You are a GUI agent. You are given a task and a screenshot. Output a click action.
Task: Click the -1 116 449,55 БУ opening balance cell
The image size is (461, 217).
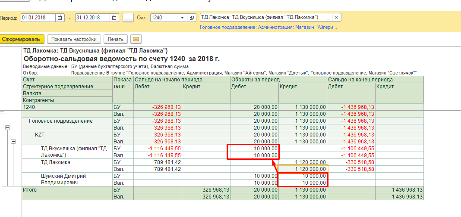pyautogui.click(x=158, y=148)
